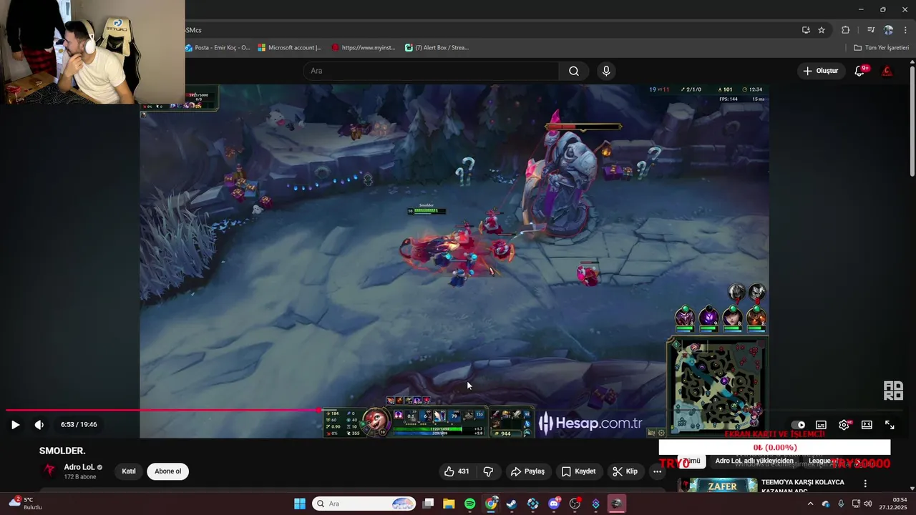This screenshot has width=916, height=515.
Task: Open the ZAFER Teemo video thumbnail
Action: tap(717, 486)
